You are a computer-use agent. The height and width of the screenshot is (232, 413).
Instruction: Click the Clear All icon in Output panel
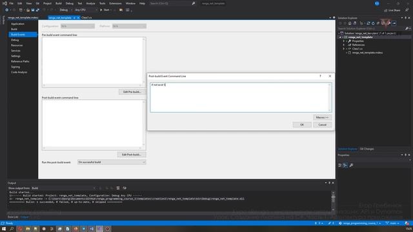tap(118, 188)
